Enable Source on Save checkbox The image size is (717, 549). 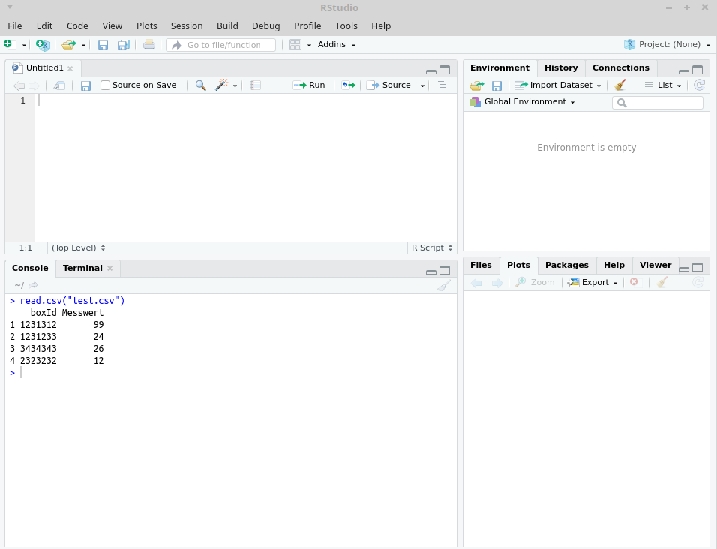[x=105, y=85]
